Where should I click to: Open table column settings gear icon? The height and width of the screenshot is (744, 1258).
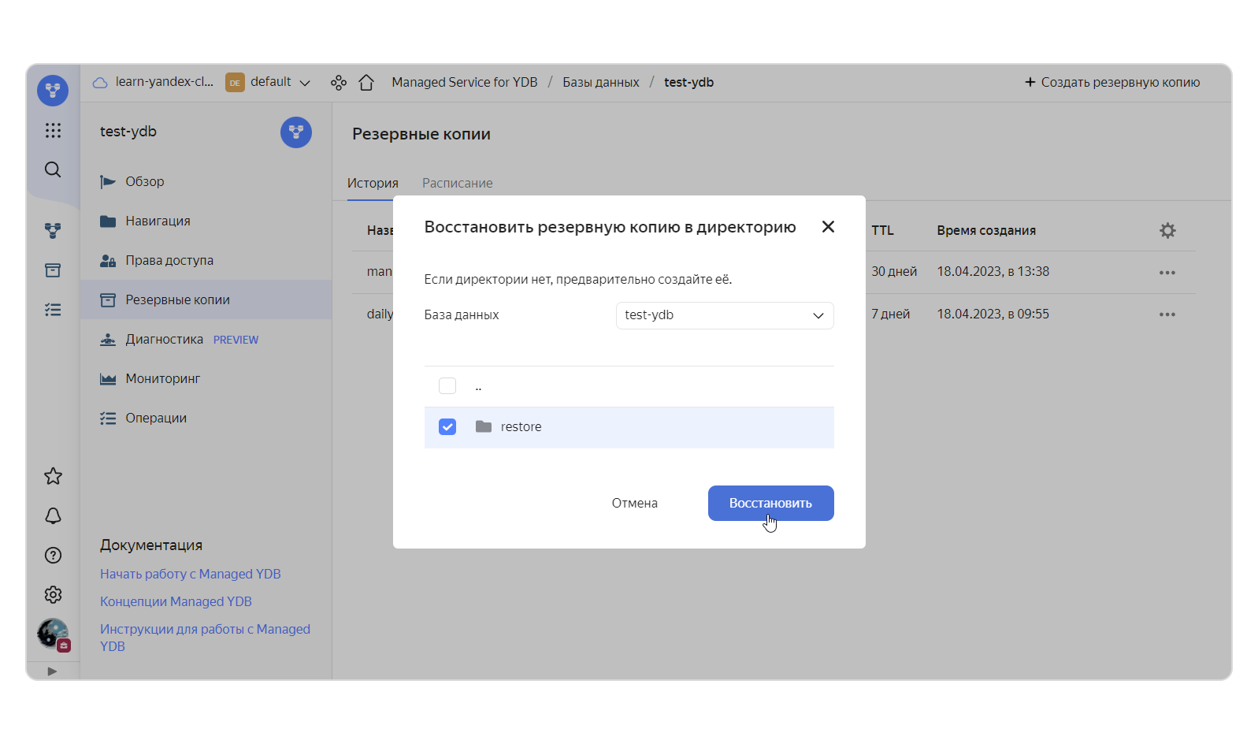(x=1167, y=230)
